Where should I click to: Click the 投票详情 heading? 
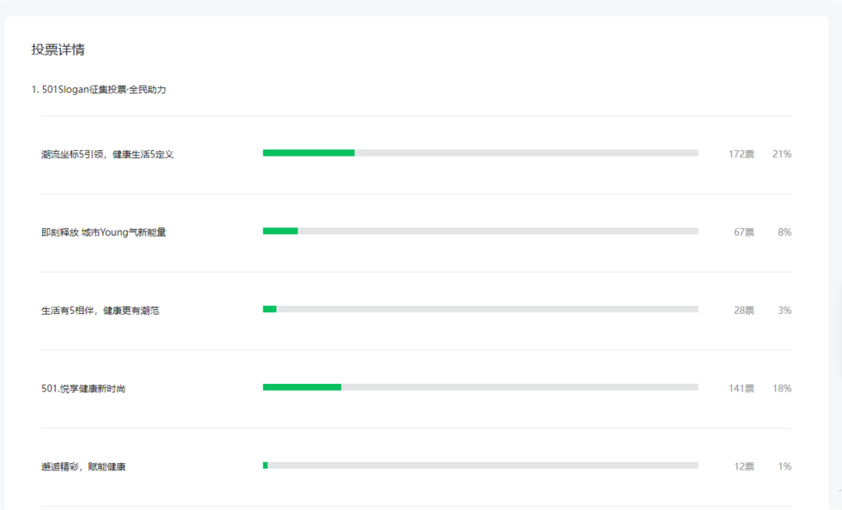pyautogui.click(x=58, y=50)
